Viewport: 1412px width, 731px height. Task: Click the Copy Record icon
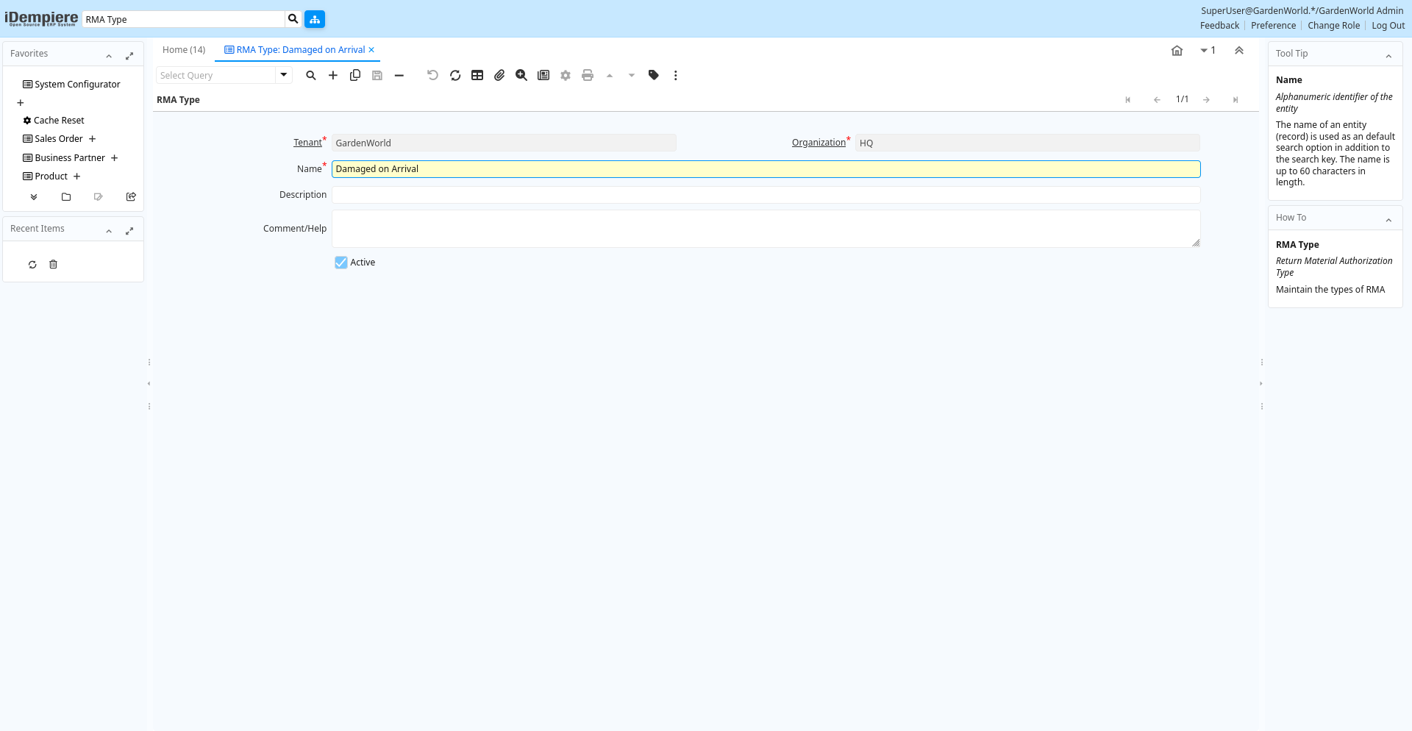[355, 75]
